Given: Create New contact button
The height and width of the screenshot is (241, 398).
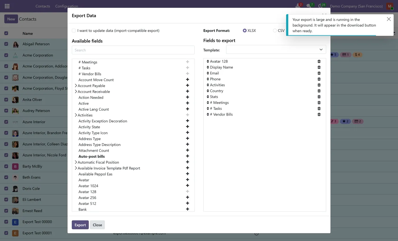Looking at the screenshot, I should [x=11, y=19].
